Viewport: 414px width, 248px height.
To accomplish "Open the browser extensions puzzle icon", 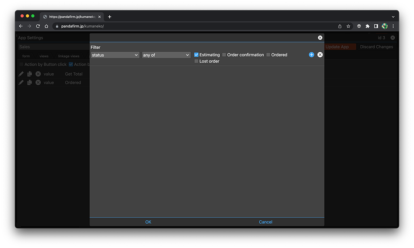I will click(368, 26).
